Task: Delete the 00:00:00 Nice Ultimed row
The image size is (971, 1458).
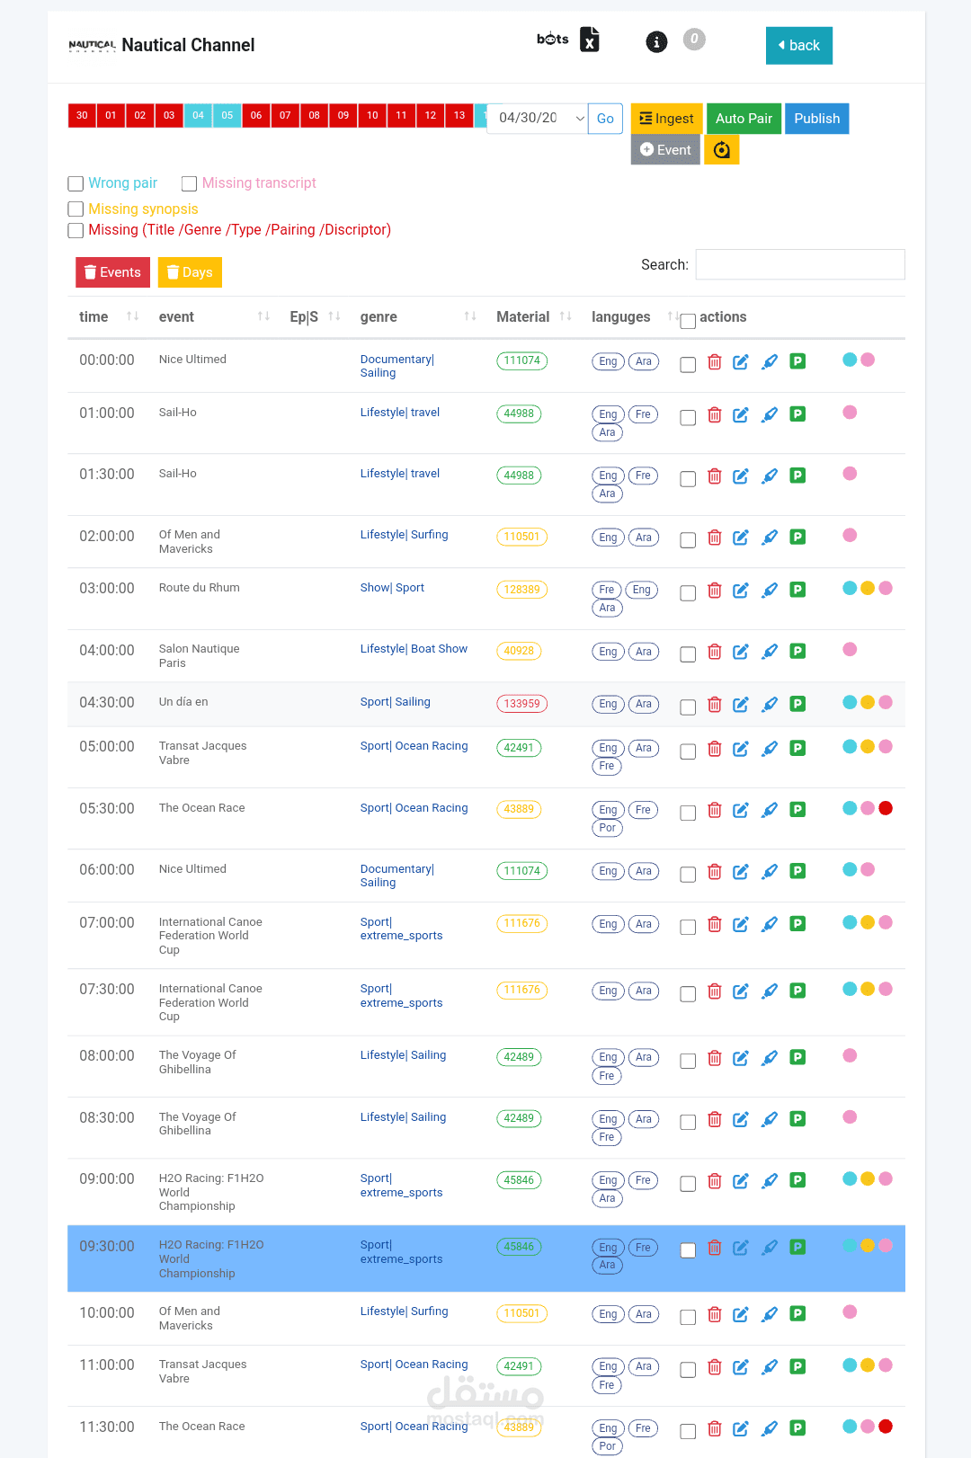Action: (x=715, y=361)
